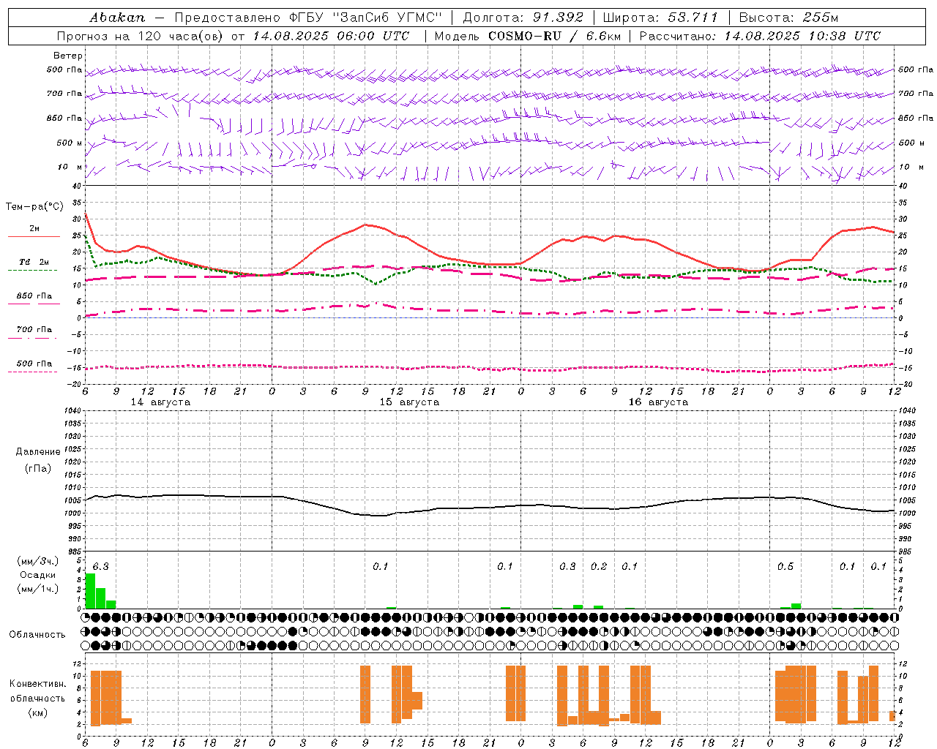Click the computed time 14.08.2025 10:38 UTC
937x749 pixels.
pos(802,36)
